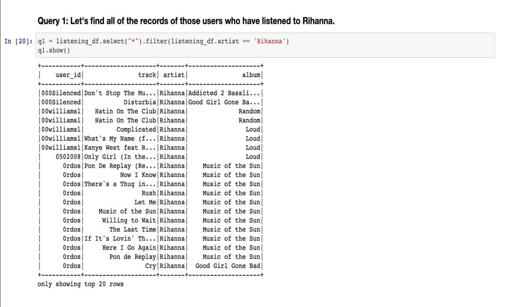Place cursor on the q1.show() line
Image resolution: width=519 pixels, height=307 pixels.
pos(54,50)
